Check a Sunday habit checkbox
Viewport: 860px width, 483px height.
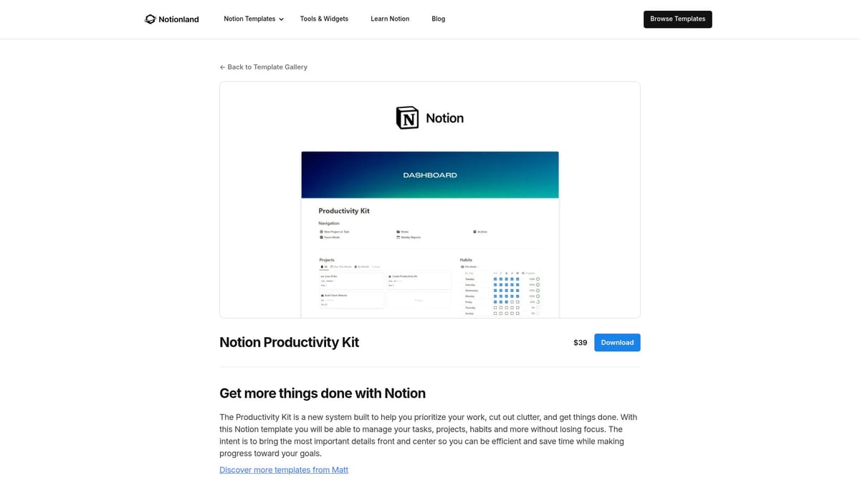tap(495, 314)
